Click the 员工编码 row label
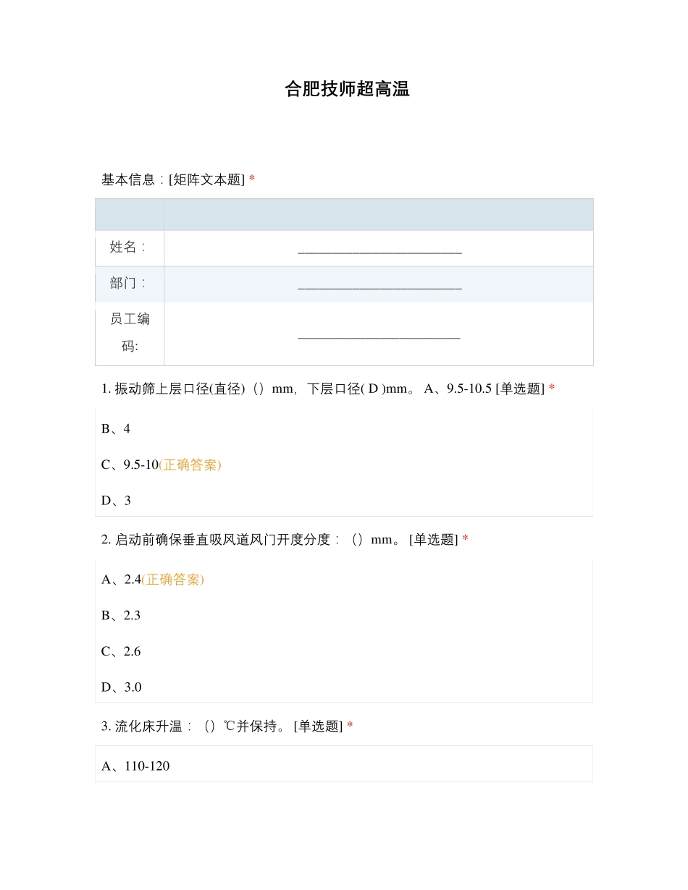The image size is (688, 890). tap(130, 333)
